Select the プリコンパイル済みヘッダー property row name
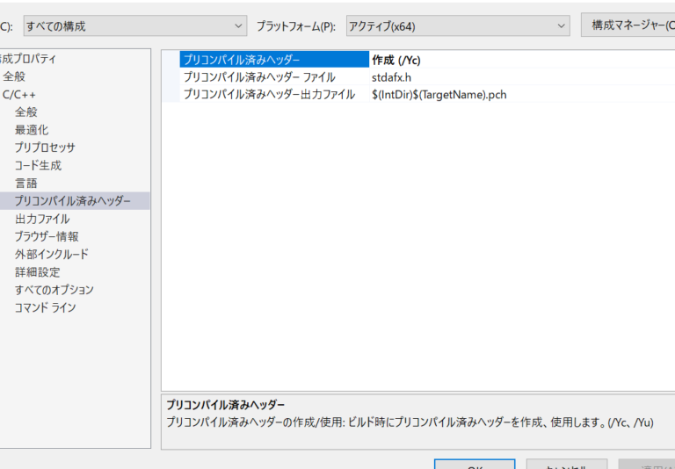This screenshot has height=469, width=675. [274, 60]
